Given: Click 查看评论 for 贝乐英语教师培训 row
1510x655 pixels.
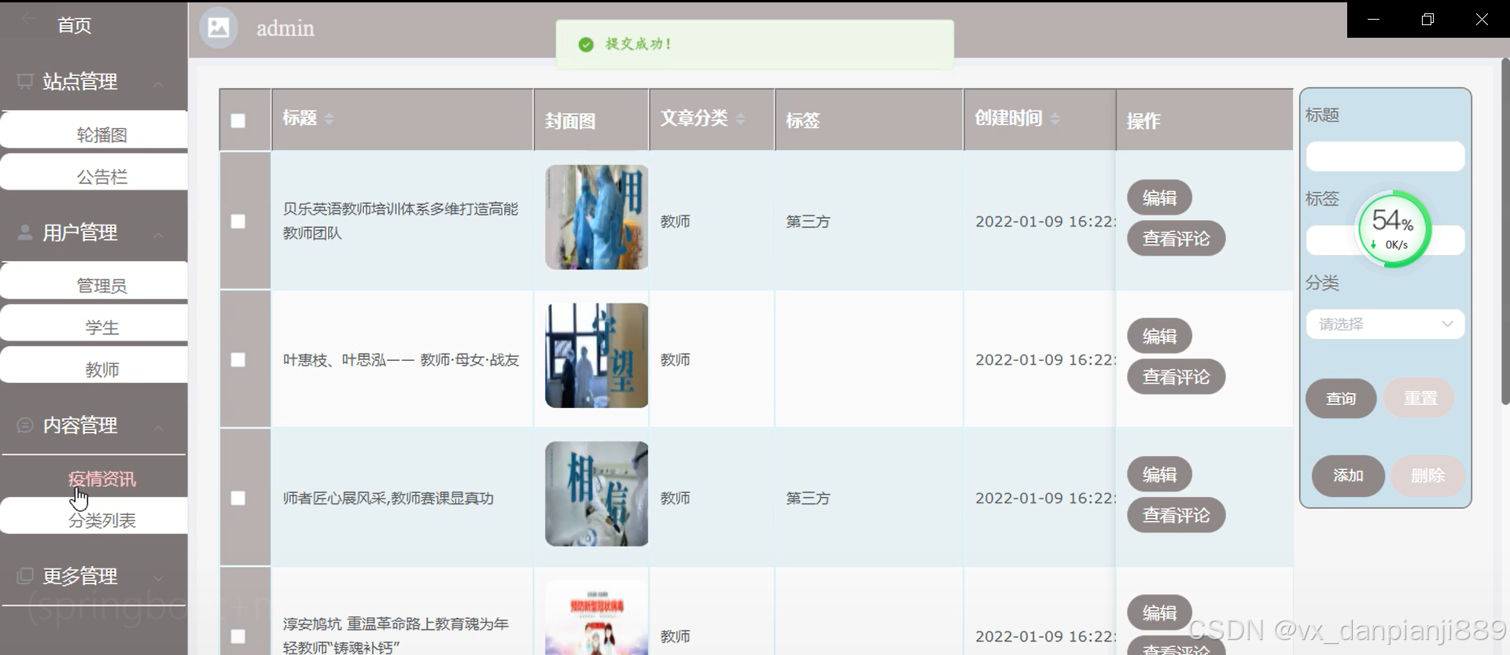Looking at the screenshot, I should coord(1176,239).
